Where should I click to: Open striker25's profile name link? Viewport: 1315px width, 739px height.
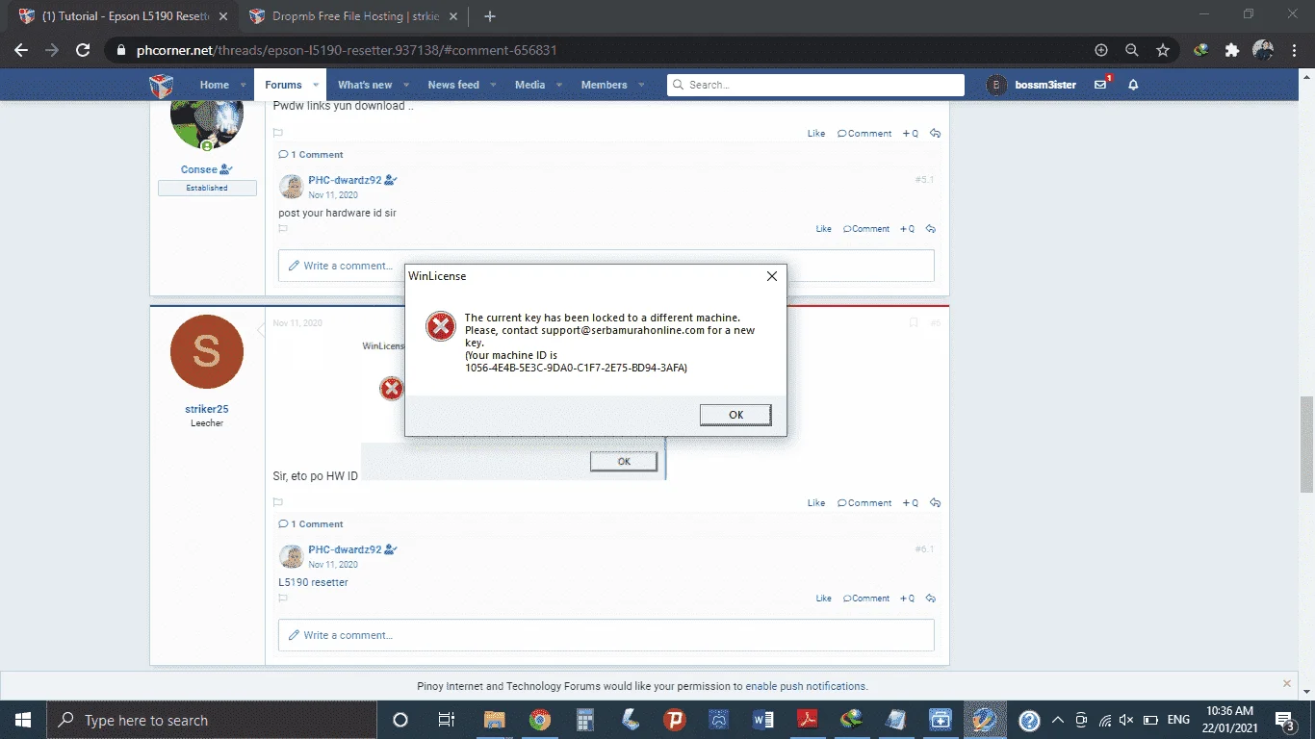(206, 409)
